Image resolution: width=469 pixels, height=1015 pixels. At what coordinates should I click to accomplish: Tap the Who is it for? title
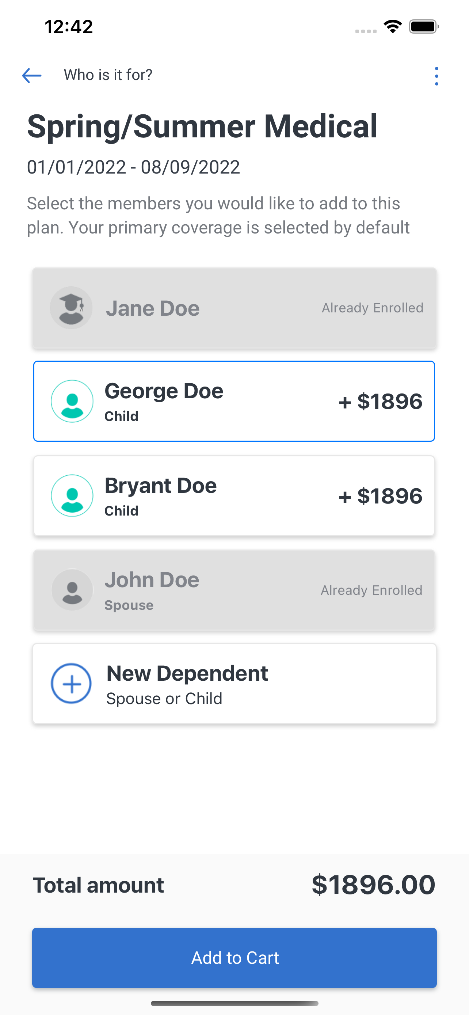(108, 75)
